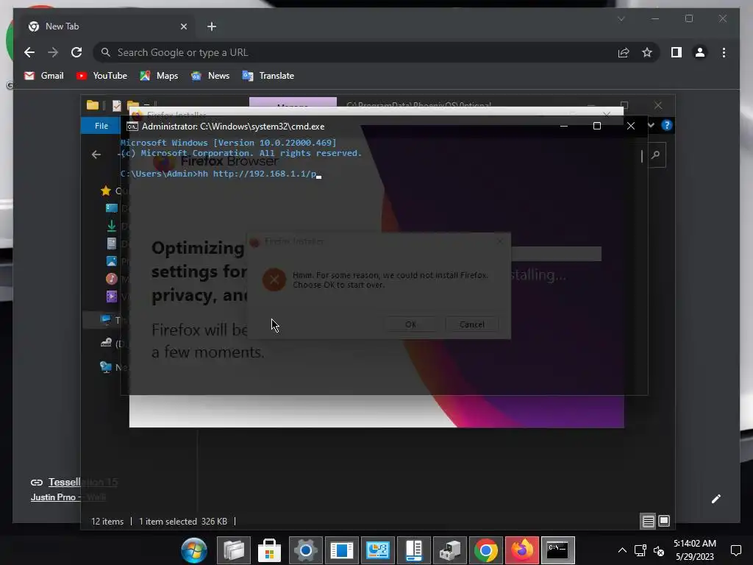The image size is (753, 565).
Task: Open the File tab in File Explorer
Action: (x=101, y=126)
